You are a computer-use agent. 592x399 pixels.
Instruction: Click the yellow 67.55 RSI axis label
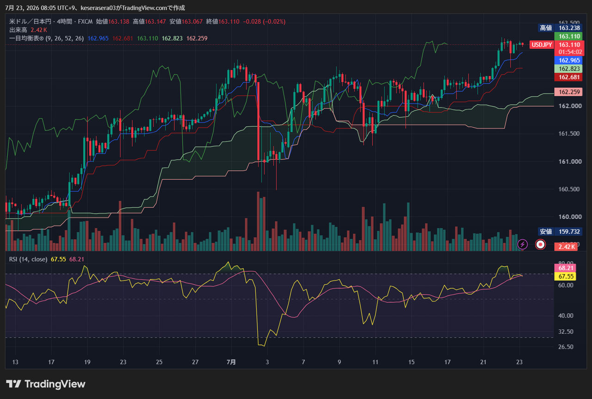point(566,276)
